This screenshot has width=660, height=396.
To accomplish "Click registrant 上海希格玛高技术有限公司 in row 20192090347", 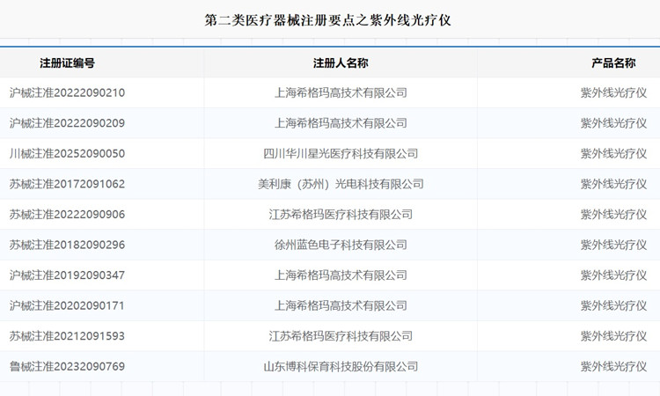I will [x=341, y=275].
